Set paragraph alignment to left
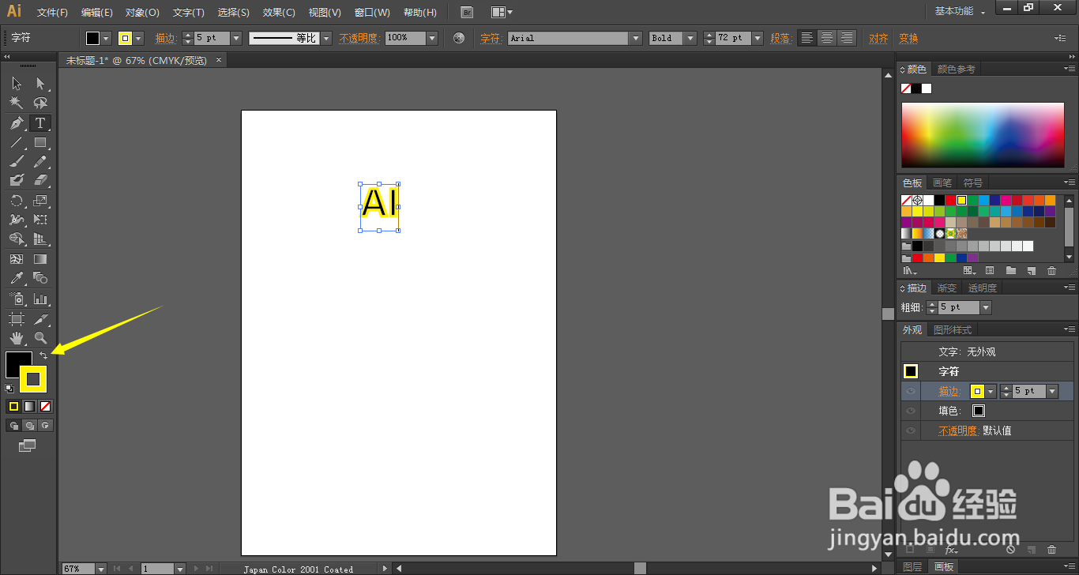 coord(806,38)
